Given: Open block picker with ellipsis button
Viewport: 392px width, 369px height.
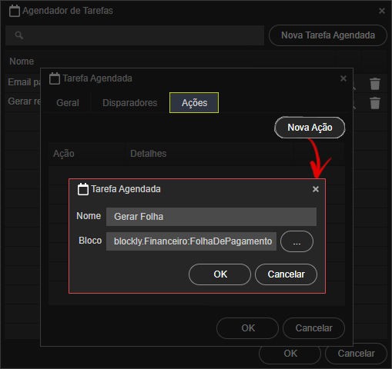Looking at the screenshot, I should (297, 241).
